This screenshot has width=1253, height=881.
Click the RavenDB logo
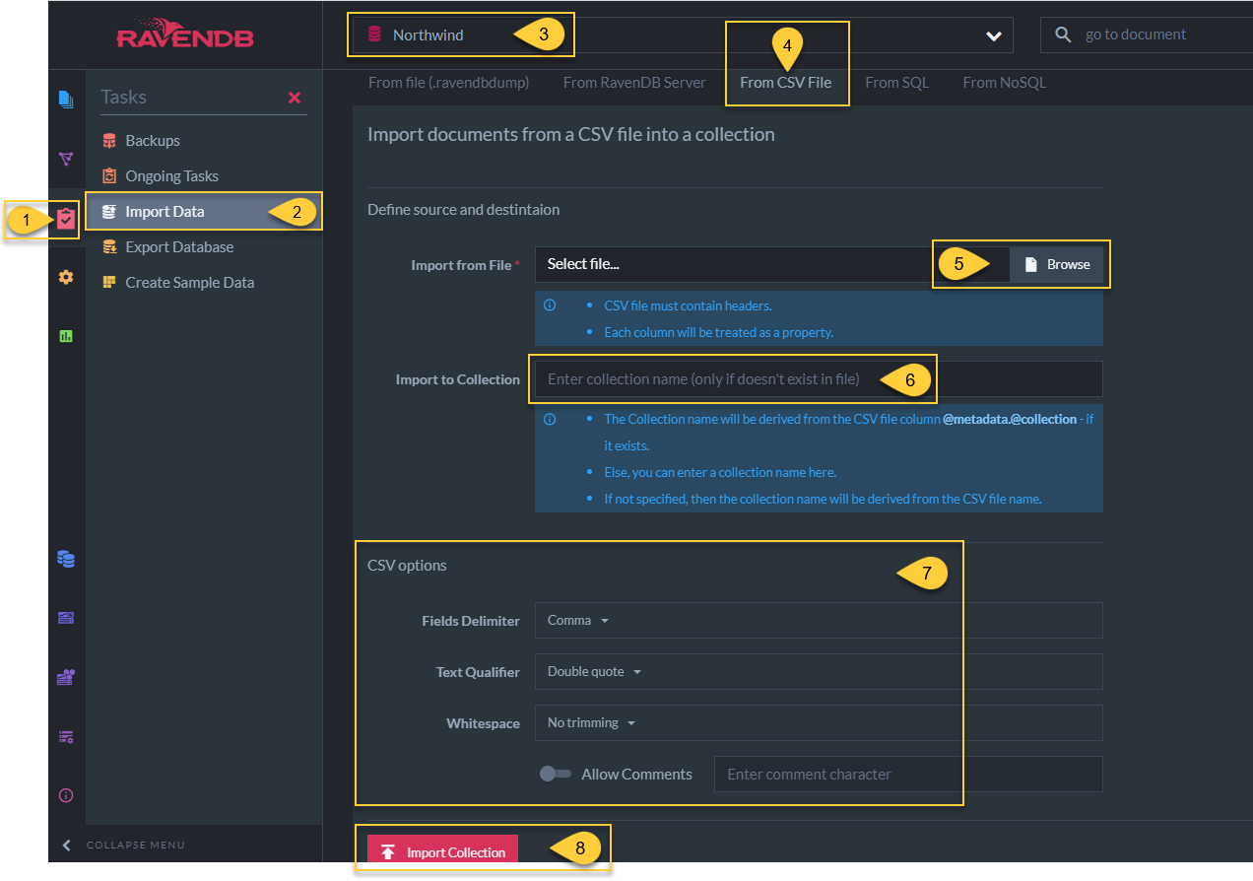click(x=184, y=35)
